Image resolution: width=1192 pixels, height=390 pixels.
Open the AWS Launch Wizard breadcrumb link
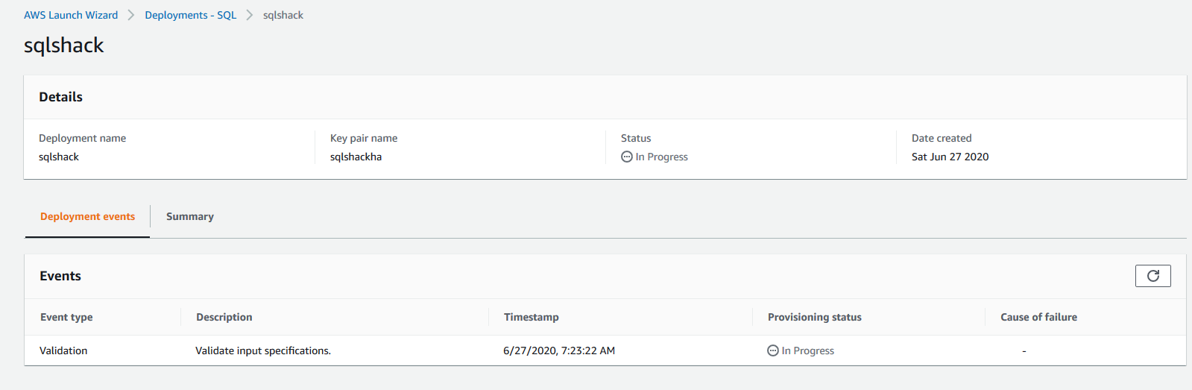pyautogui.click(x=71, y=15)
